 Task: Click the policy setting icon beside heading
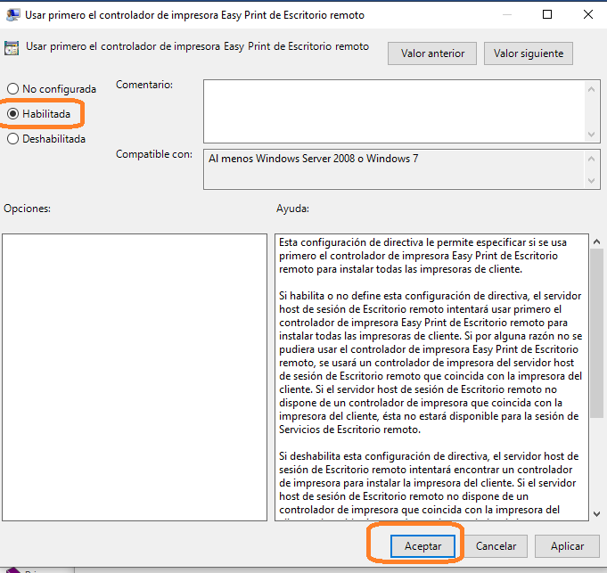point(12,48)
